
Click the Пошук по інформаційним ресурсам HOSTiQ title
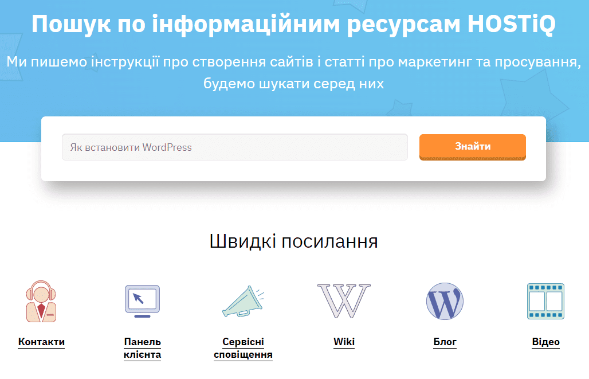tap(293, 24)
